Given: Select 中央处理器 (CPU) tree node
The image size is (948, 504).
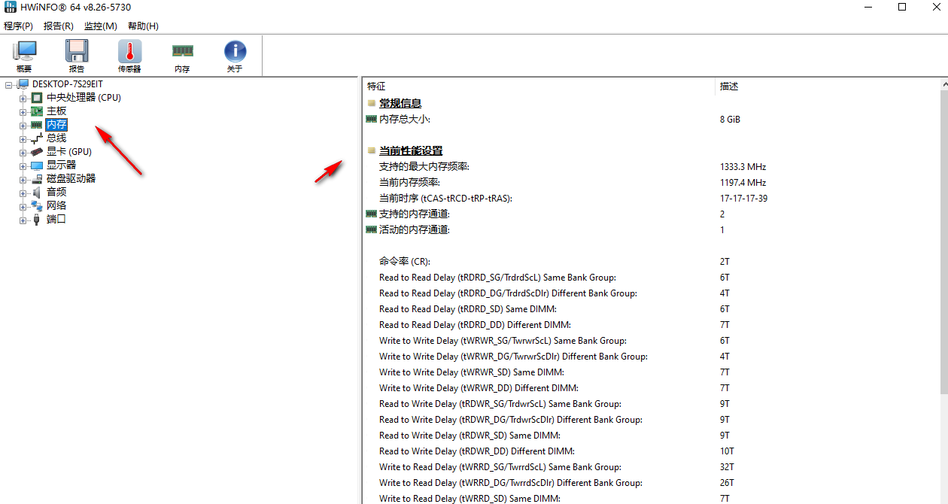Looking at the screenshot, I should pos(83,98).
